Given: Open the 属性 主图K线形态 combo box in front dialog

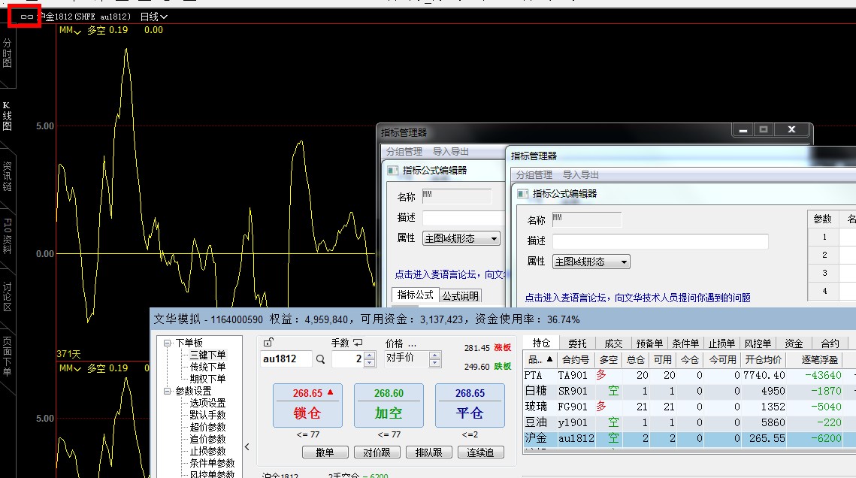Looking at the screenshot, I should pos(591,262).
